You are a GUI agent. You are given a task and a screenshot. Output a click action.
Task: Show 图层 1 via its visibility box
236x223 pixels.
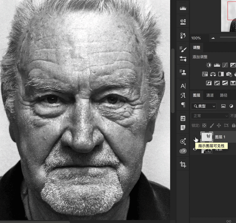tap(195, 137)
